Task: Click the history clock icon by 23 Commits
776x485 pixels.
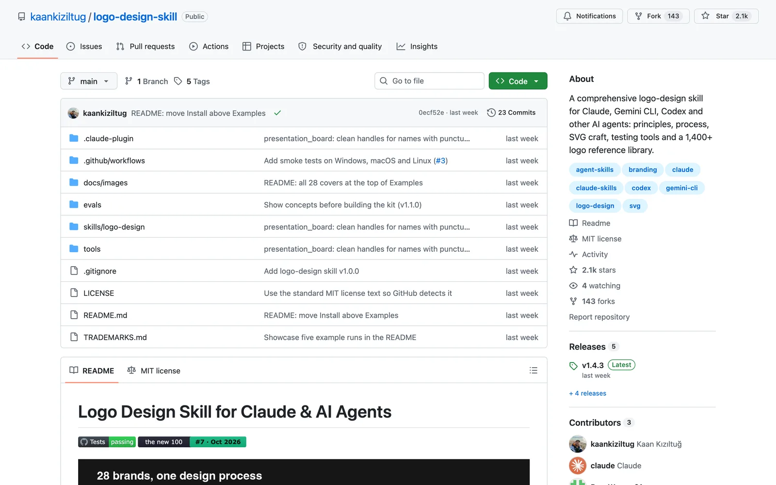Action: (x=491, y=113)
